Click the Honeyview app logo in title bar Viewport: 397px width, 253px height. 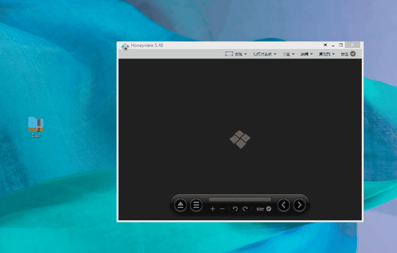click(125, 46)
